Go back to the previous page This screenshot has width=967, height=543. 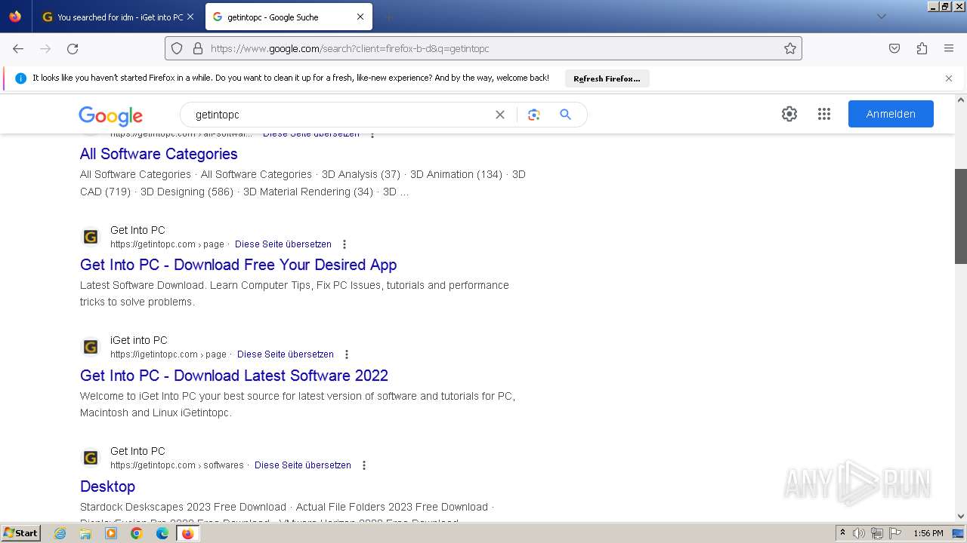tap(18, 48)
